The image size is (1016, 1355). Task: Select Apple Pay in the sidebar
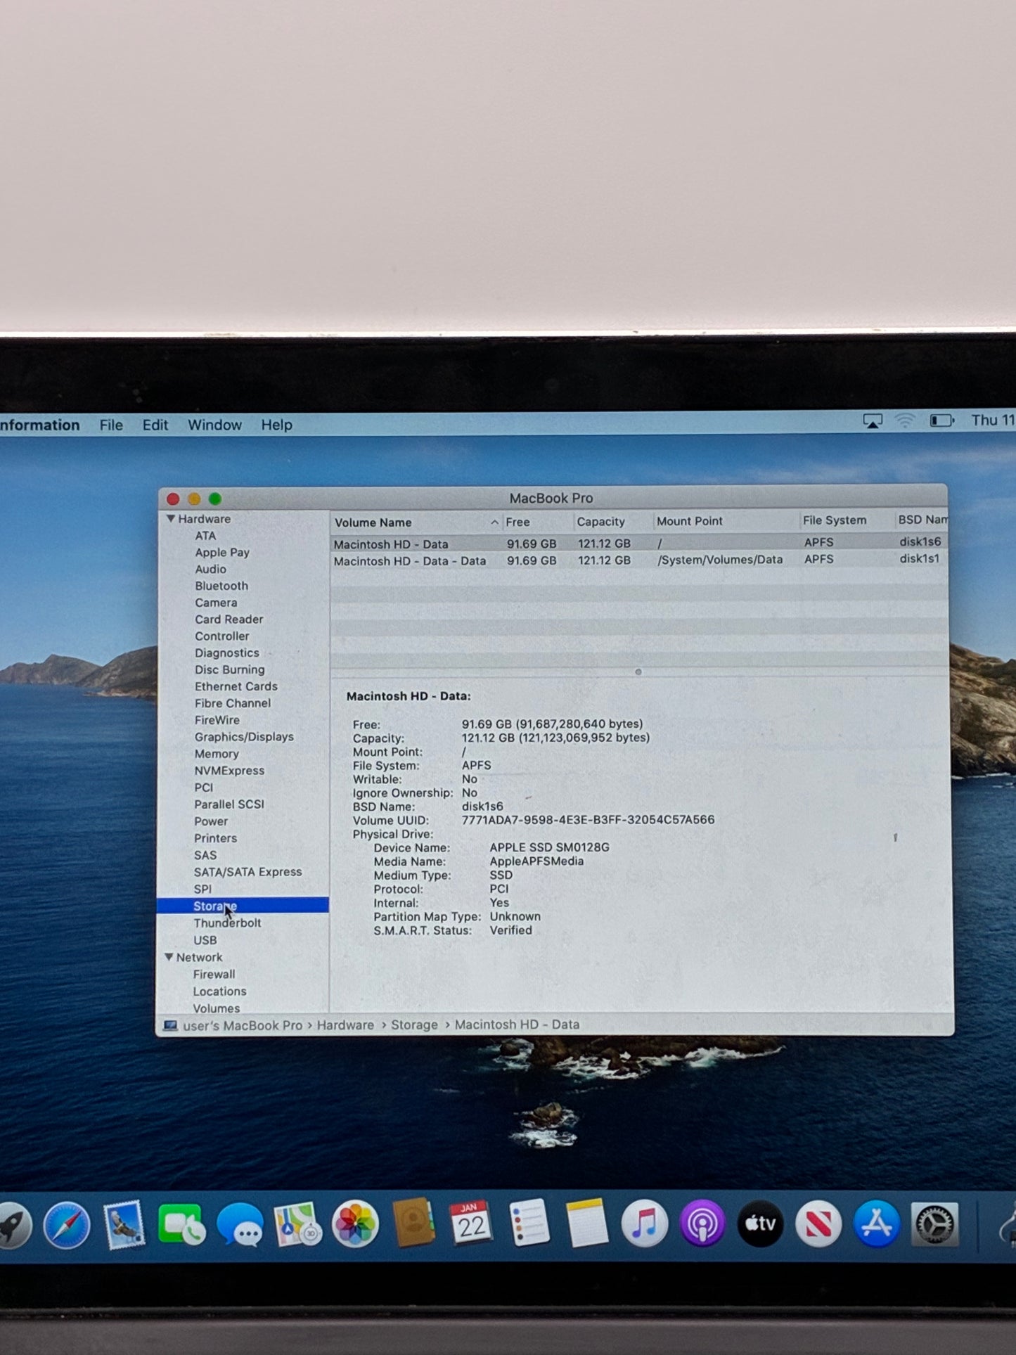[x=222, y=553]
